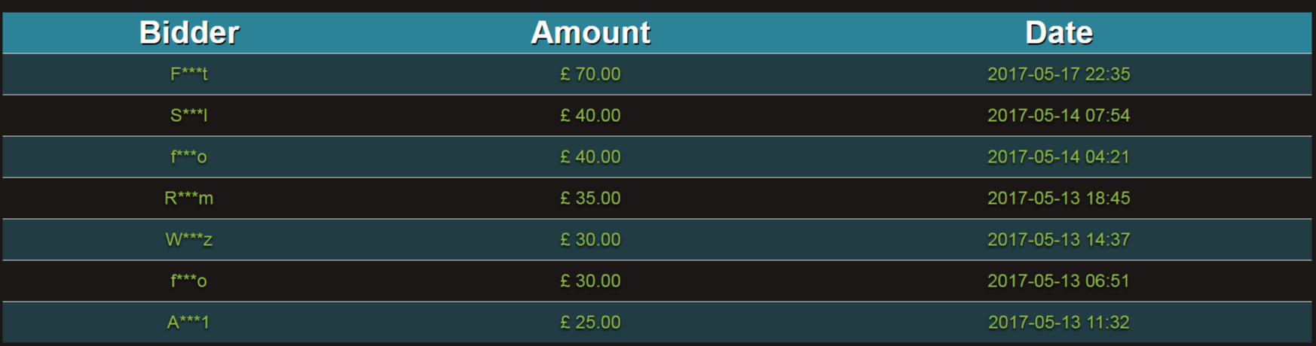Select bidder A***1 in the last row
The image size is (1316, 346).
pyautogui.click(x=189, y=323)
